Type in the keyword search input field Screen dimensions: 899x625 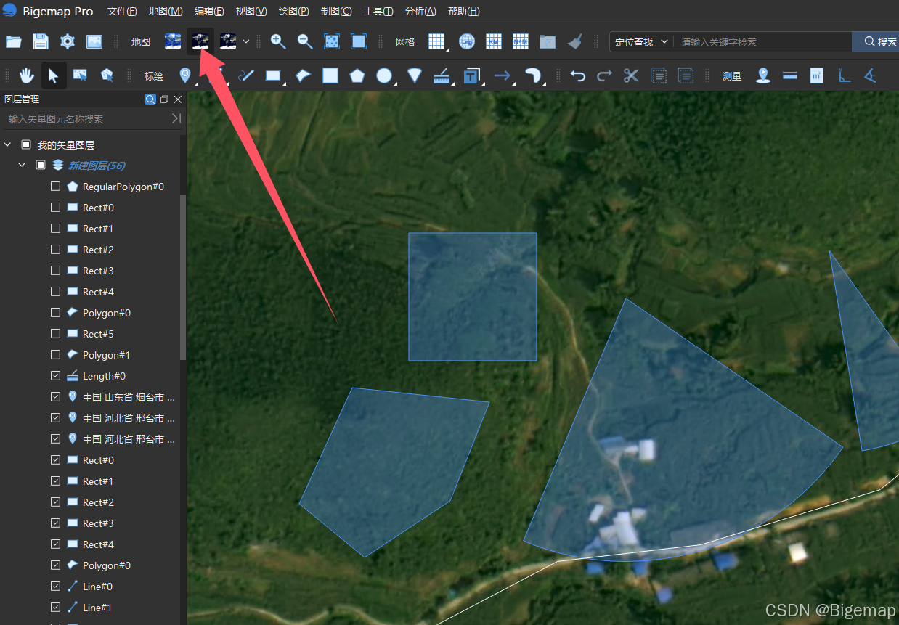click(x=762, y=41)
